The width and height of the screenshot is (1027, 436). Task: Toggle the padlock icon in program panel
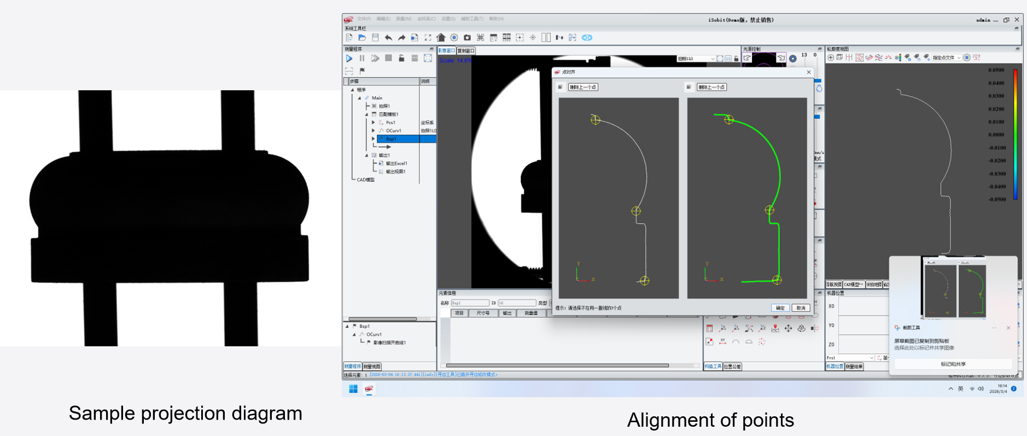401,58
